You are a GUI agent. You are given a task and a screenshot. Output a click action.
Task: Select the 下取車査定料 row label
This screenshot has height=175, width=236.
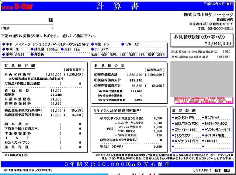18,133
